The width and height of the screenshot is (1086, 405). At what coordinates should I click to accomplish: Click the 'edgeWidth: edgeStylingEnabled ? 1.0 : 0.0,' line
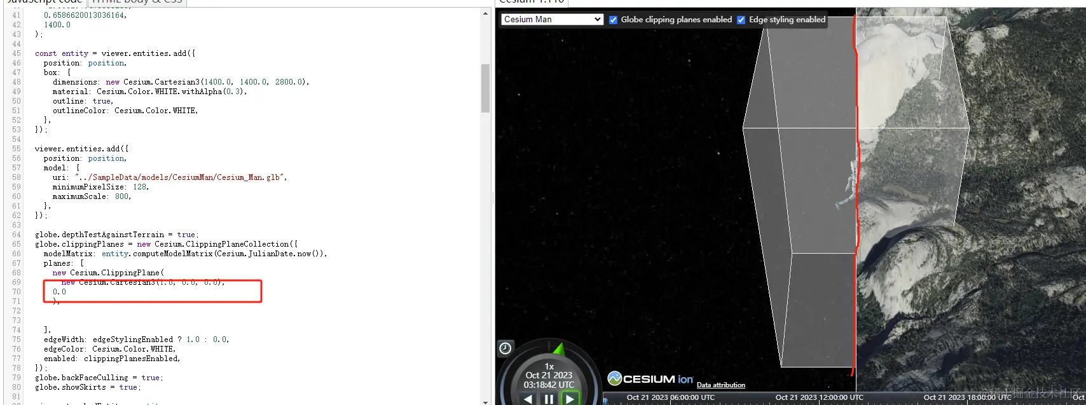pos(137,340)
